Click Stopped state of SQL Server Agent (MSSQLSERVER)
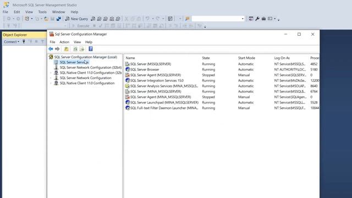352x198 pixels. tap(208, 75)
